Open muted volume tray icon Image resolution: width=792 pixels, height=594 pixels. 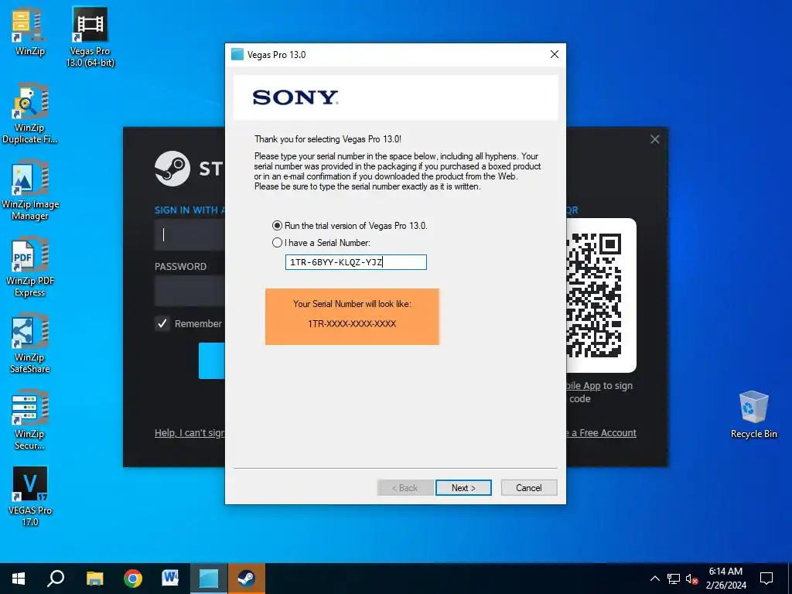[691, 579]
